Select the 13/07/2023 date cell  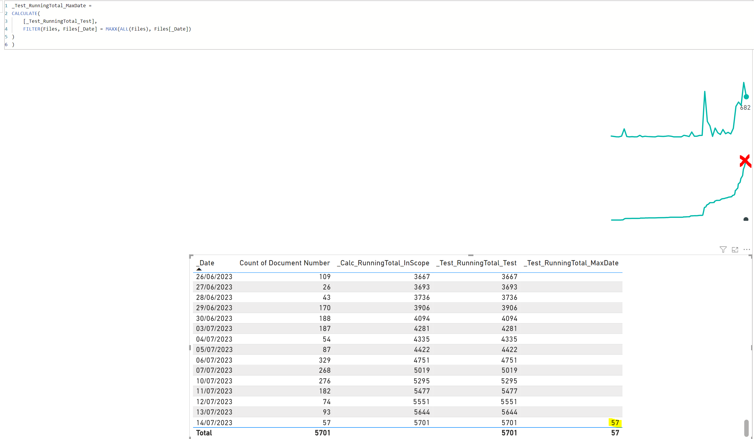point(214,412)
